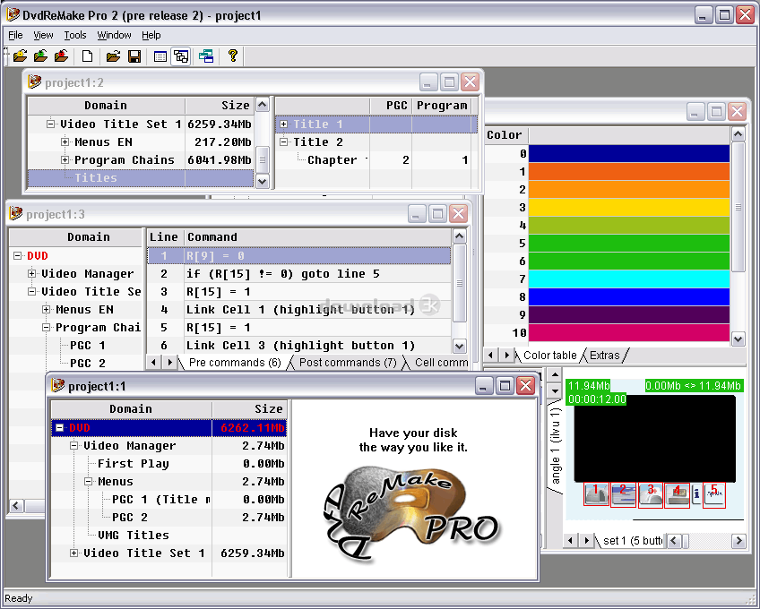The height and width of the screenshot is (609, 760).
Task: Collapse Menus node in project1:1
Action: pos(88,482)
